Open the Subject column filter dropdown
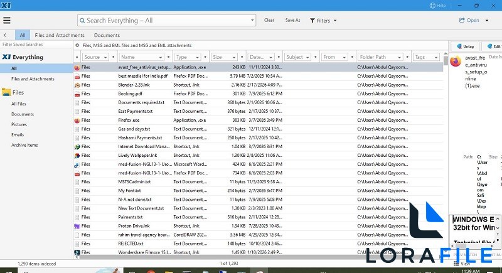This screenshot has width=502, height=273. pyautogui.click(x=307, y=57)
